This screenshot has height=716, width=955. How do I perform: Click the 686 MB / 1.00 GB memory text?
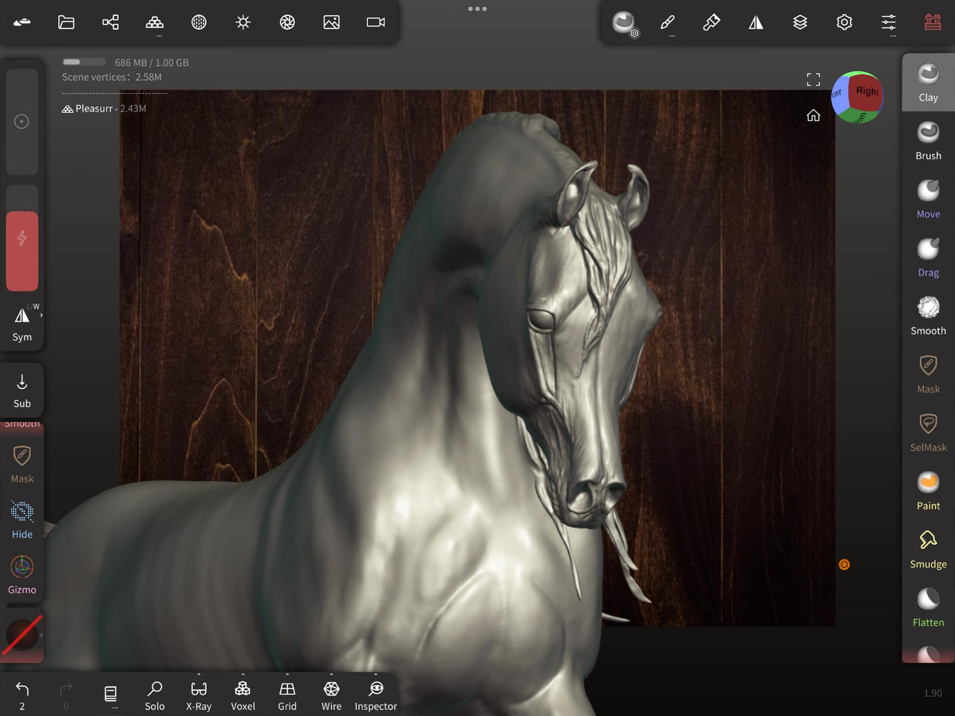pyautogui.click(x=151, y=63)
